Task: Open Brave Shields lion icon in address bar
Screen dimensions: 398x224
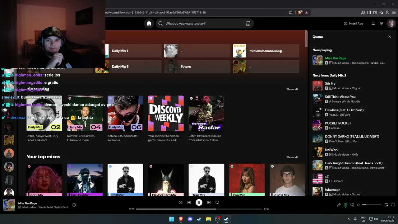Action: tap(300, 12)
